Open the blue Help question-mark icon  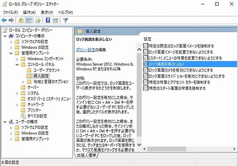(x=48, y=20)
